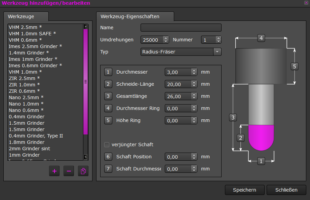The height and width of the screenshot is (200, 310).
Task: Increase Durchmesser with the up arrow
Action: 194,70
